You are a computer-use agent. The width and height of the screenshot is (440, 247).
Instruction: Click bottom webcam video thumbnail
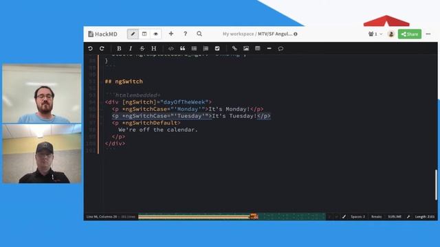click(x=42, y=154)
